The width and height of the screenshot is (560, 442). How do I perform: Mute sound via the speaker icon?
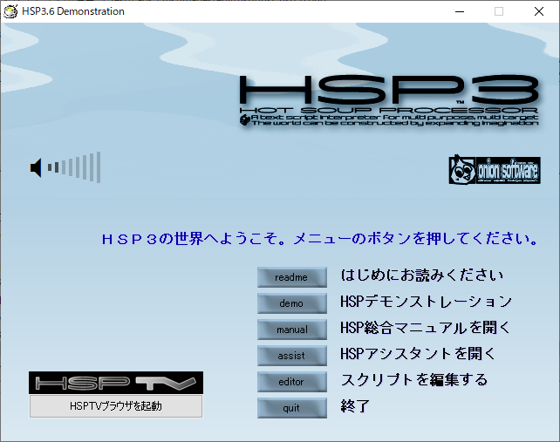36,167
